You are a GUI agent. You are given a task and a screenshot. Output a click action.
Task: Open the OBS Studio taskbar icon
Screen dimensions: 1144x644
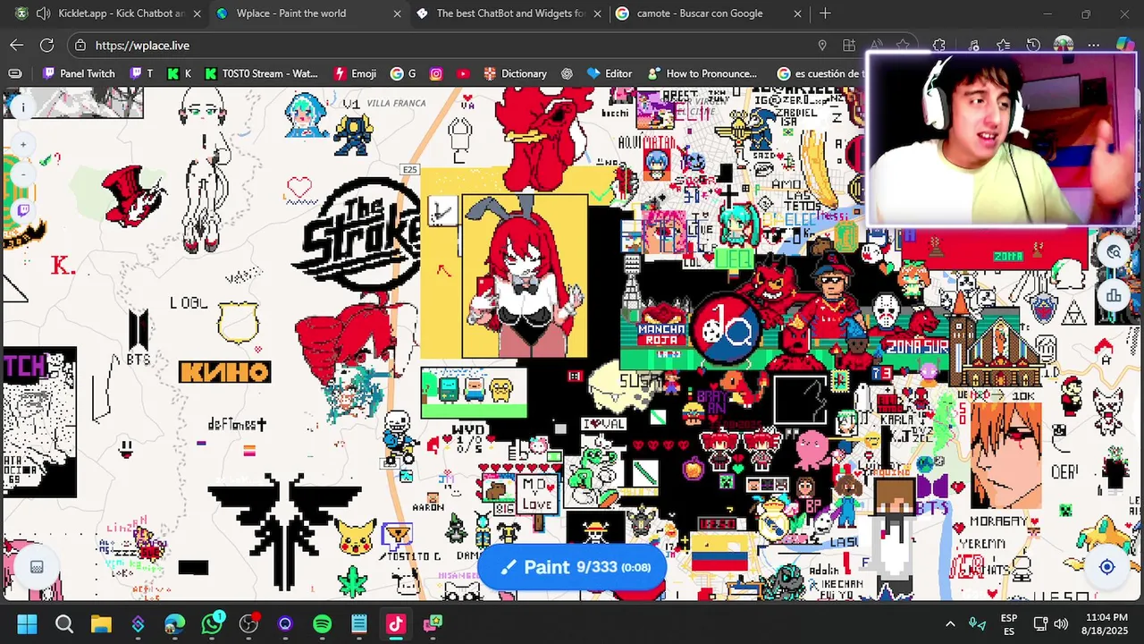248,623
